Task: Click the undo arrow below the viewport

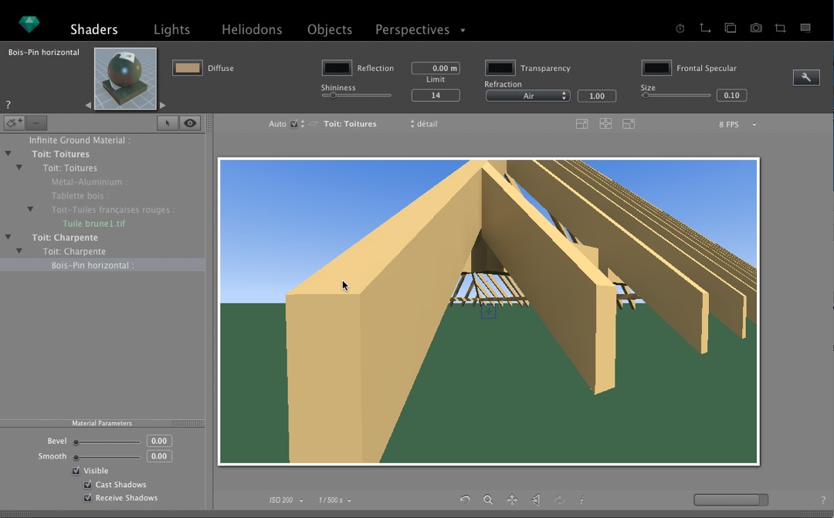Action: pyautogui.click(x=465, y=500)
